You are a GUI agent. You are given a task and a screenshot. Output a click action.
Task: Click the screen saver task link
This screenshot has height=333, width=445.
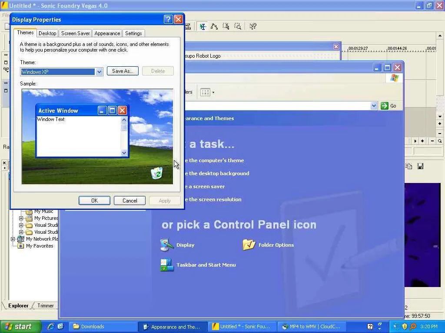tap(205, 186)
